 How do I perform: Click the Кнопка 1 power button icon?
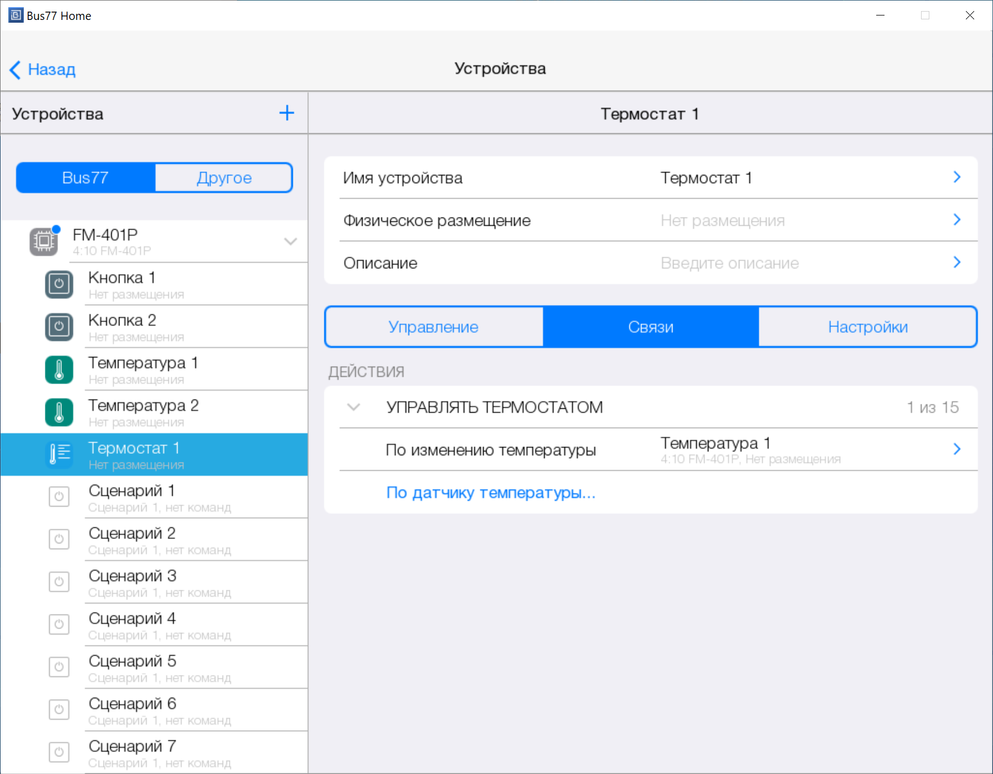click(x=59, y=284)
